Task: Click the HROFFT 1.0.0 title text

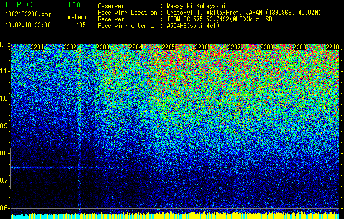Action: (x=43, y=4)
